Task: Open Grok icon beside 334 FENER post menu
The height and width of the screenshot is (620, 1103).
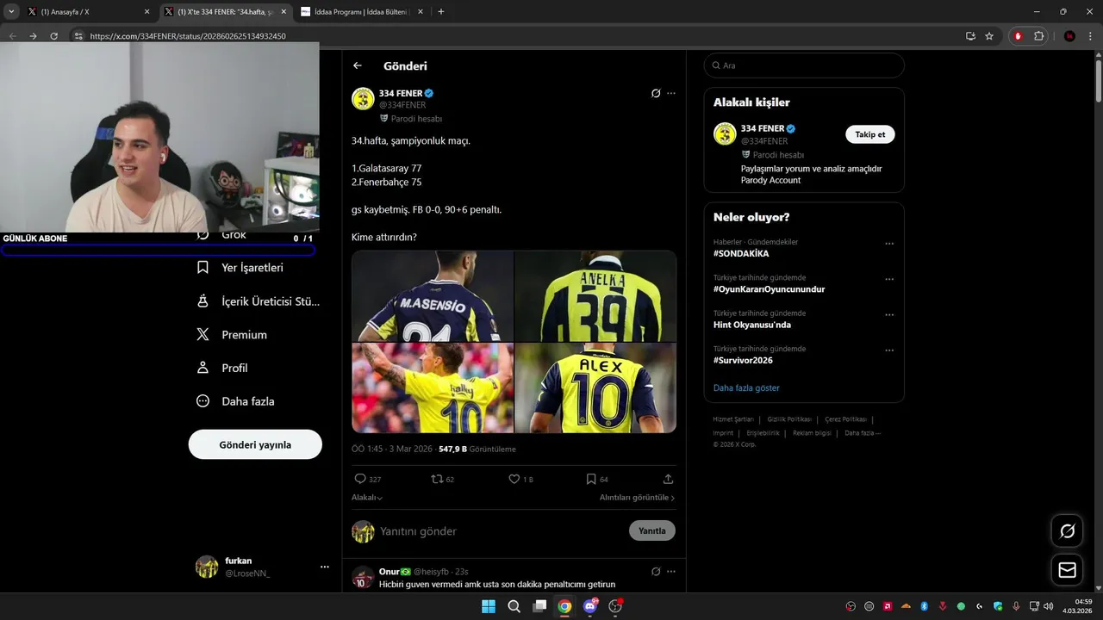Action: click(656, 93)
